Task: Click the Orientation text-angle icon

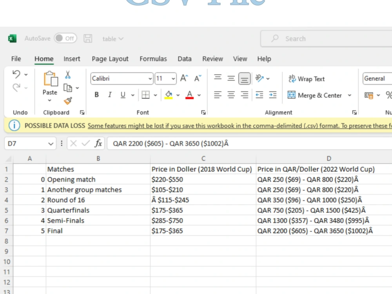Action: click(260, 78)
